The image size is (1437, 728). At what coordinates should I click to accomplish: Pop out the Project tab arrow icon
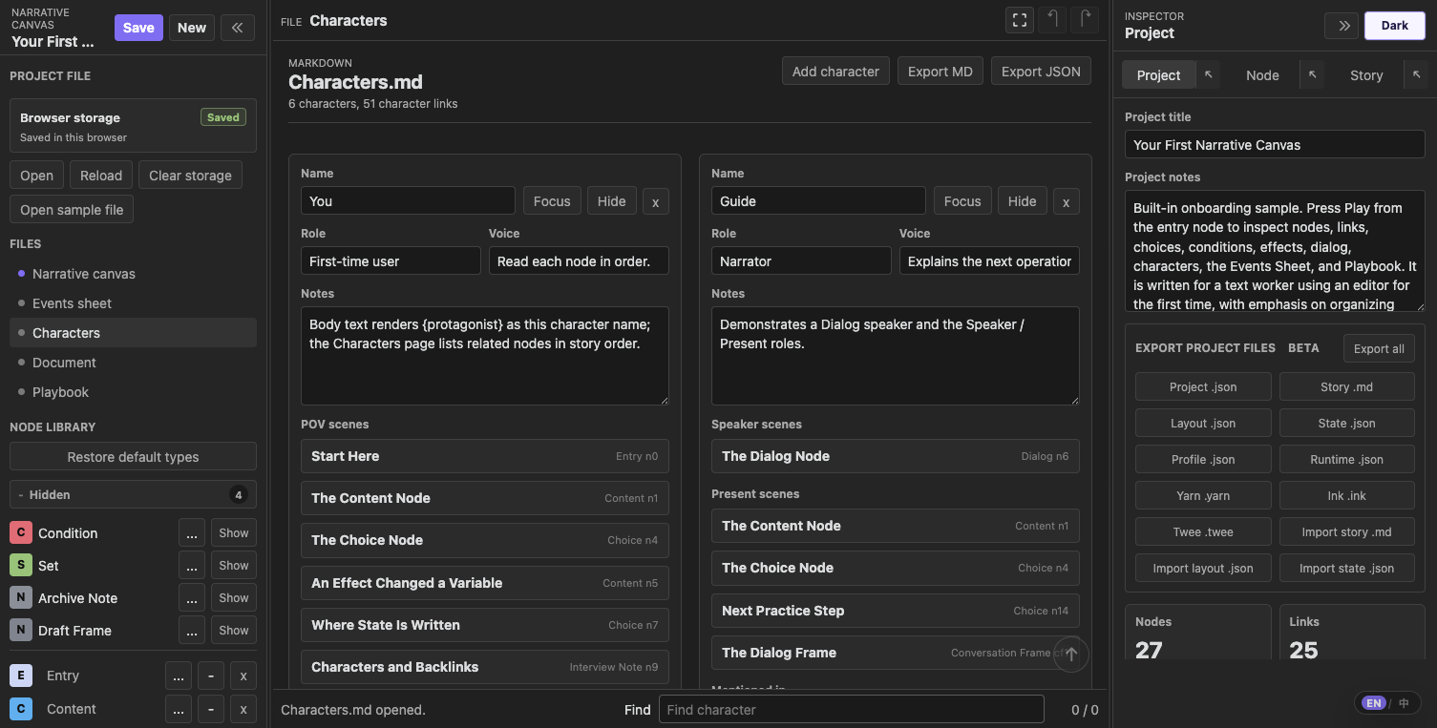coord(1208,74)
